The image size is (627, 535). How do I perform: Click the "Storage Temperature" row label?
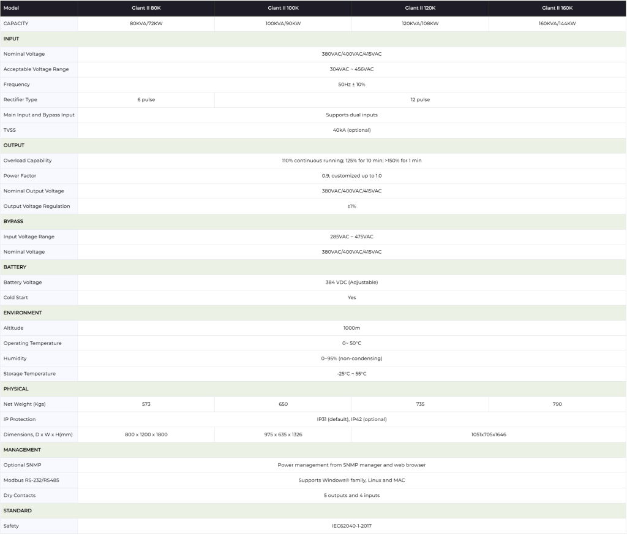29,373
